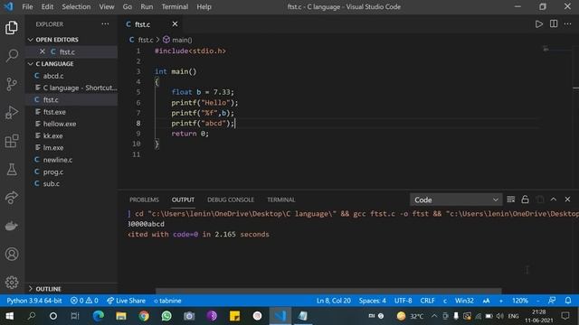Run the code with the play icon
Image resolution: width=579 pixels, height=325 pixels.
click(539, 24)
